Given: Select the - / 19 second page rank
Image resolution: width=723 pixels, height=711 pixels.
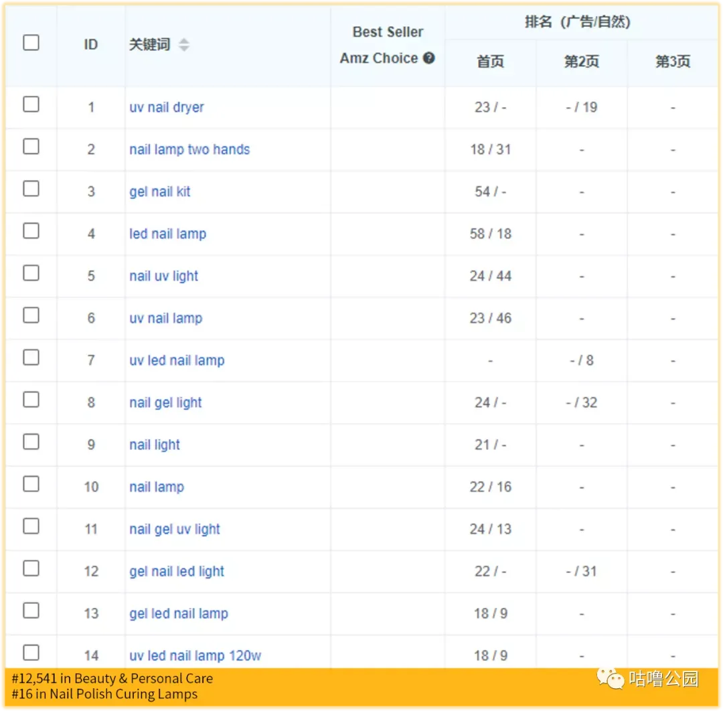Looking at the screenshot, I should pyautogui.click(x=582, y=107).
